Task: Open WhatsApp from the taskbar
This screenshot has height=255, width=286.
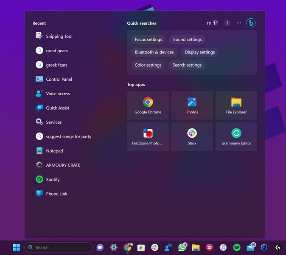Action: 182,247
